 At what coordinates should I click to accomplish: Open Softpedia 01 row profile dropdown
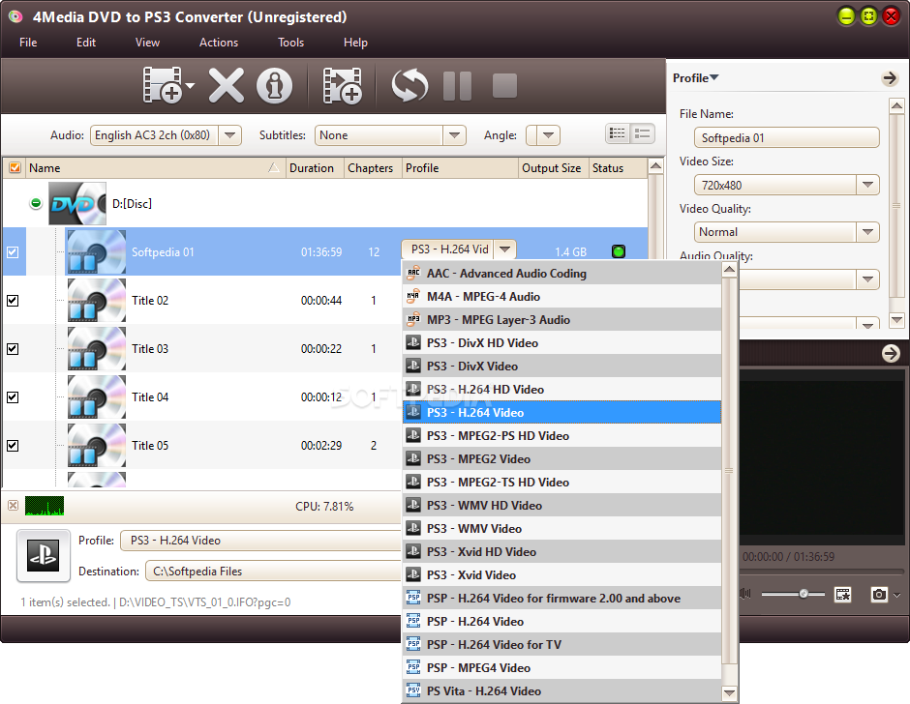505,249
